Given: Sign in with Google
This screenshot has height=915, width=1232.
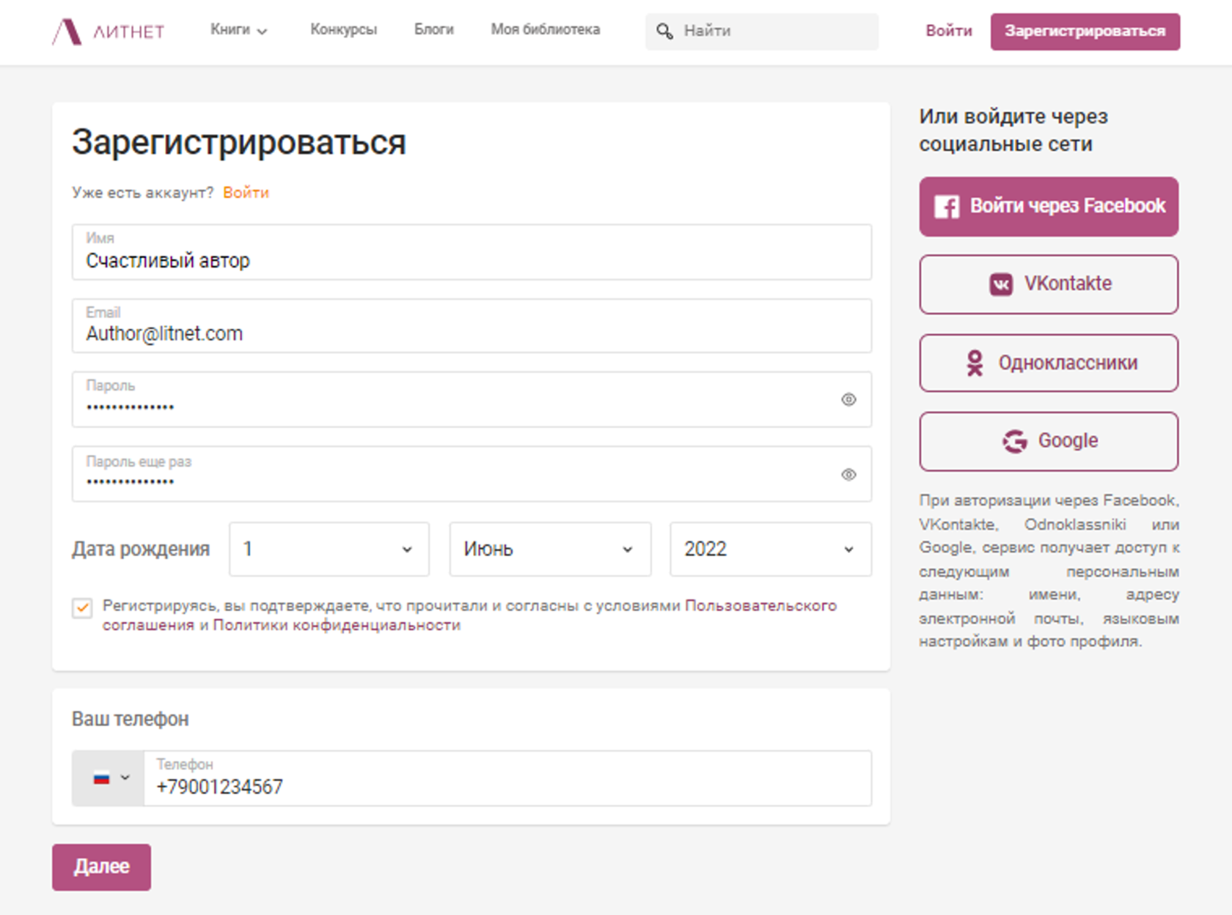Looking at the screenshot, I should click(x=1049, y=441).
